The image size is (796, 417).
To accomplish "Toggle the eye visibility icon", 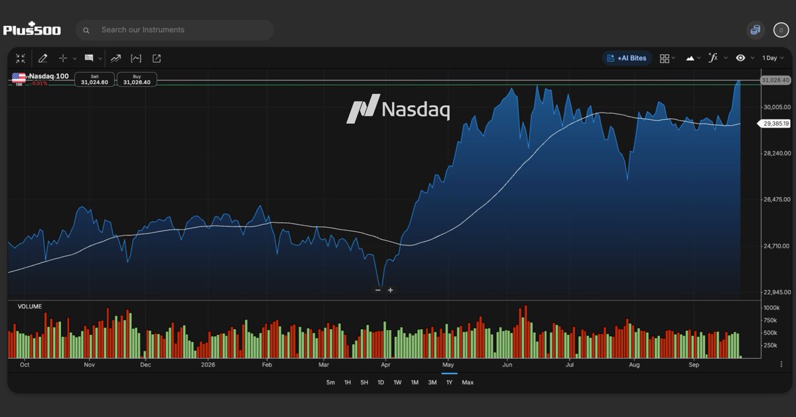I will 741,58.
